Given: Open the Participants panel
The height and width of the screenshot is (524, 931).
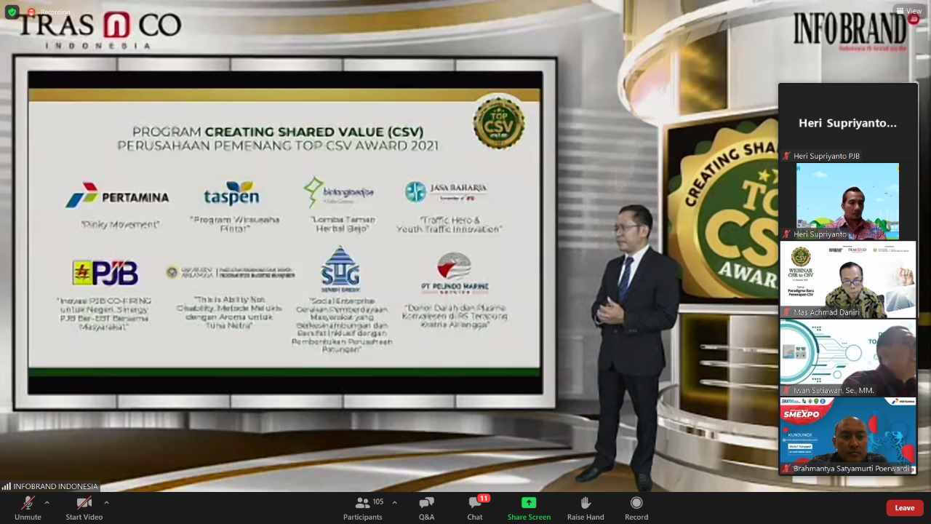Looking at the screenshot, I should (x=363, y=507).
